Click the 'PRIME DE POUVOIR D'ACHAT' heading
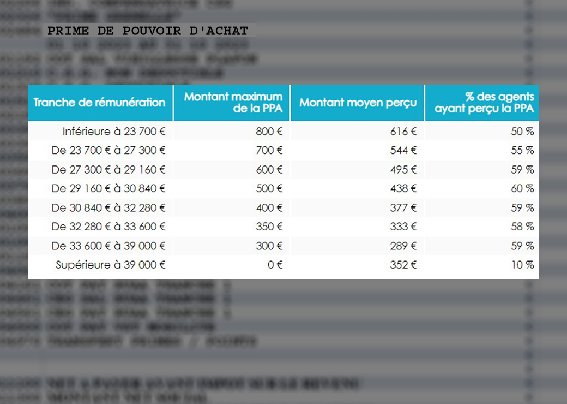This screenshot has height=404, width=567. [x=148, y=31]
